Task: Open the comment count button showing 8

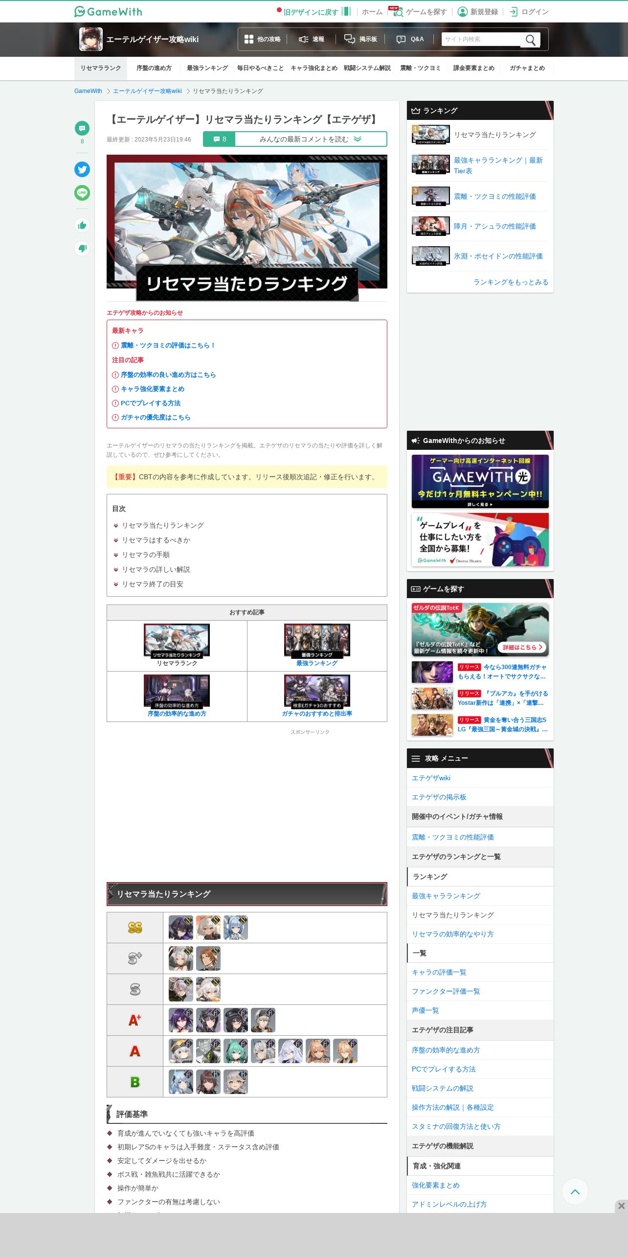Action: (x=219, y=139)
